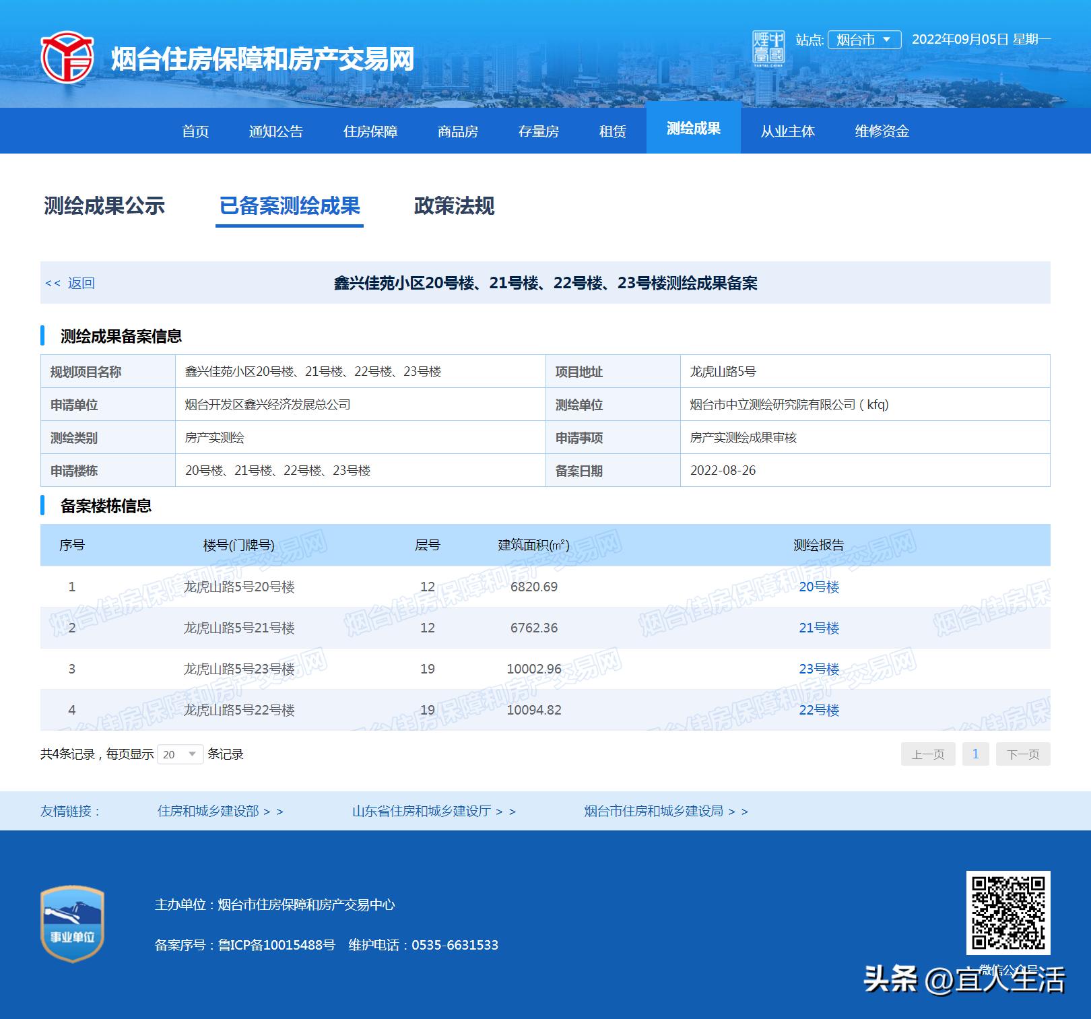Open the 住房保障 navigation item
This screenshot has height=1019, width=1091.
(x=372, y=131)
